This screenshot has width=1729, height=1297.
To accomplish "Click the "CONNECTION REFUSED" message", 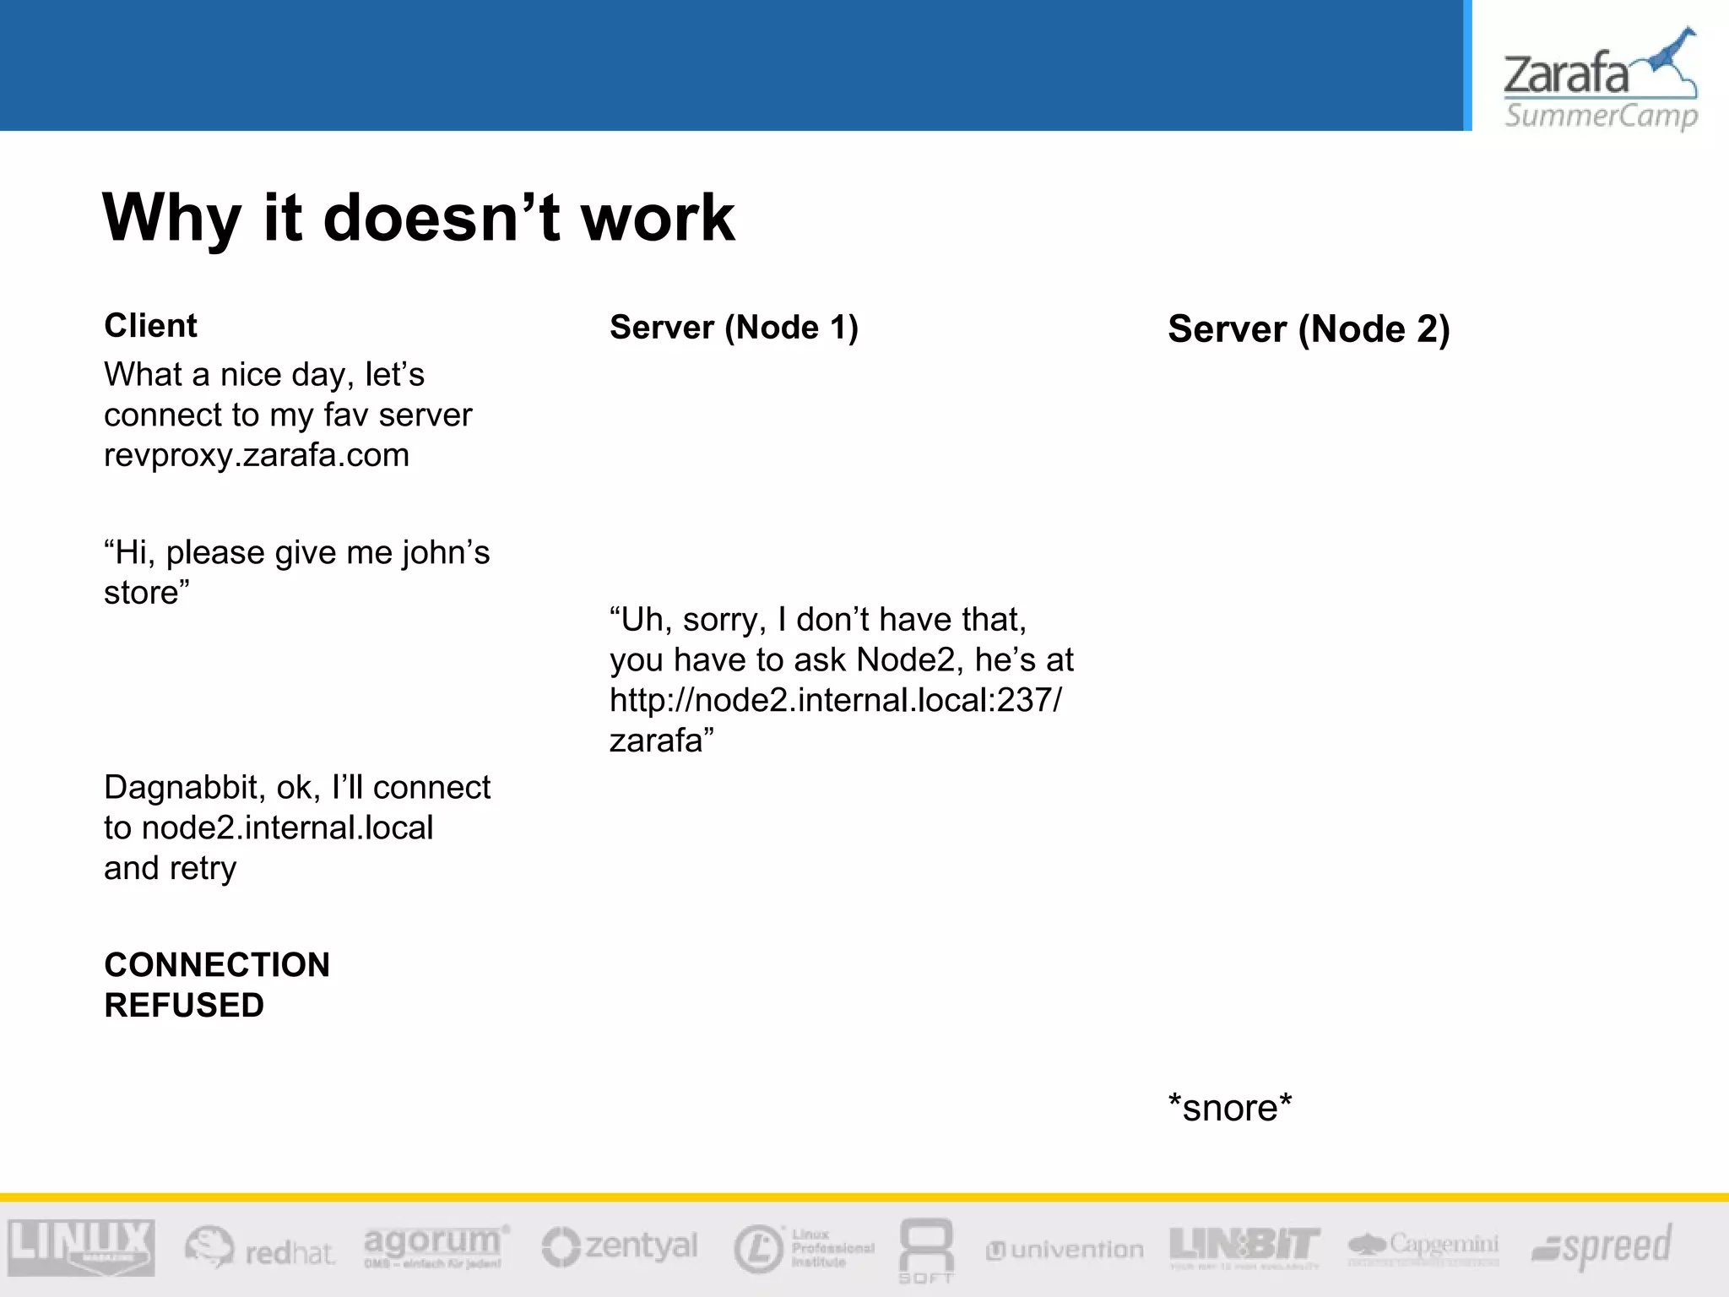I will pyautogui.click(x=217, y=985).
